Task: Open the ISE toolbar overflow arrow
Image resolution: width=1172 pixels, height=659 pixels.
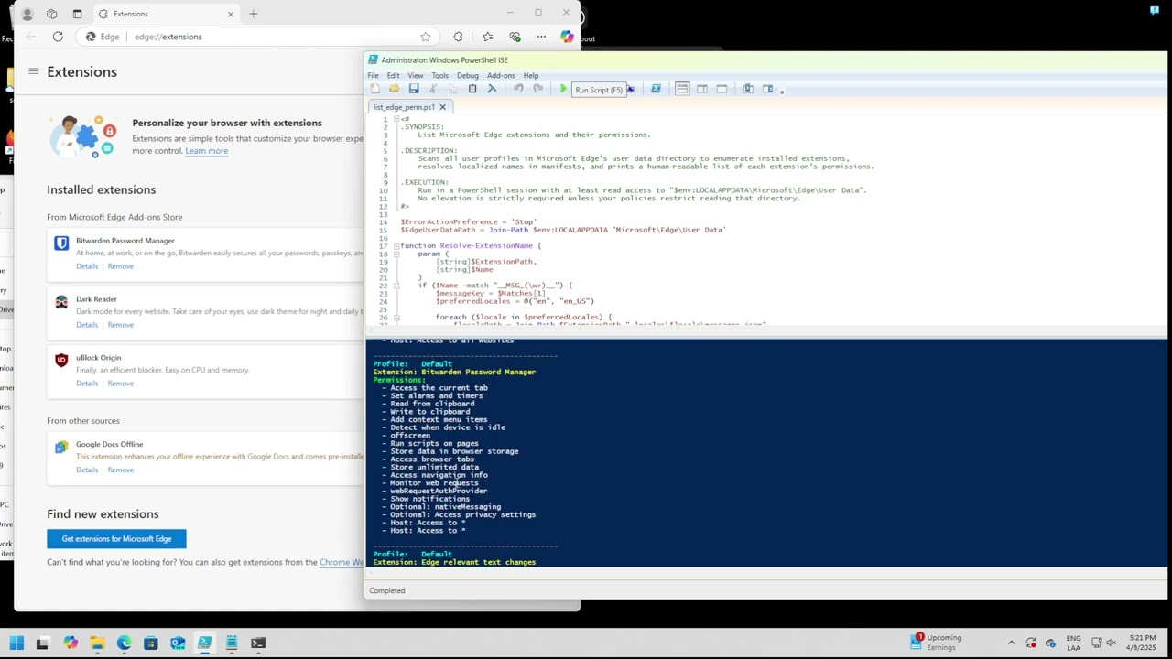Action: [781, 90]
